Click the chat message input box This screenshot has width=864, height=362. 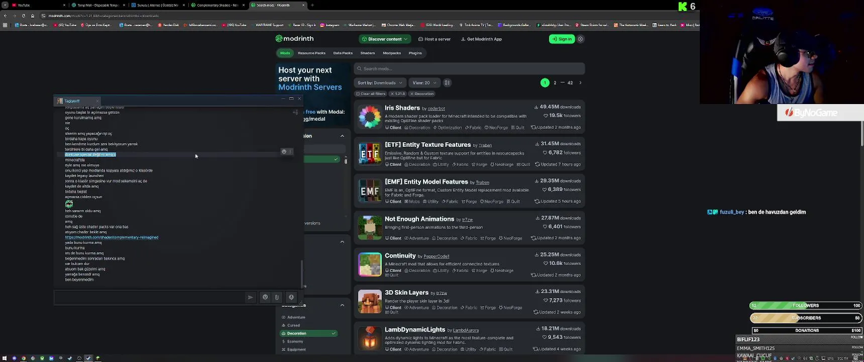[x=150, y=297]
